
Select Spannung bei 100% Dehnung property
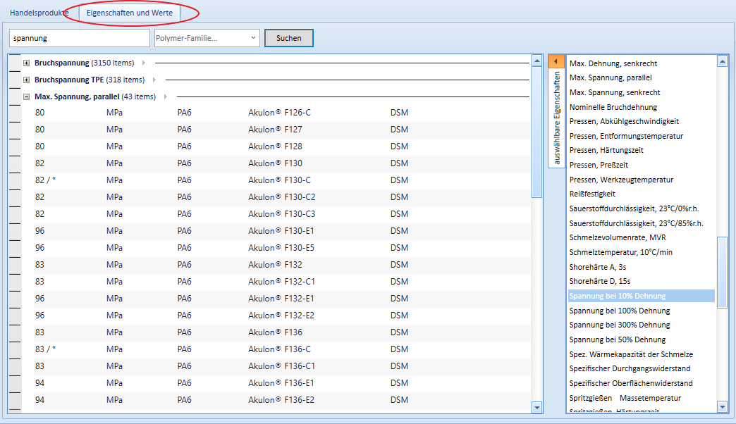pyautogui.click(x=619, y=311)
